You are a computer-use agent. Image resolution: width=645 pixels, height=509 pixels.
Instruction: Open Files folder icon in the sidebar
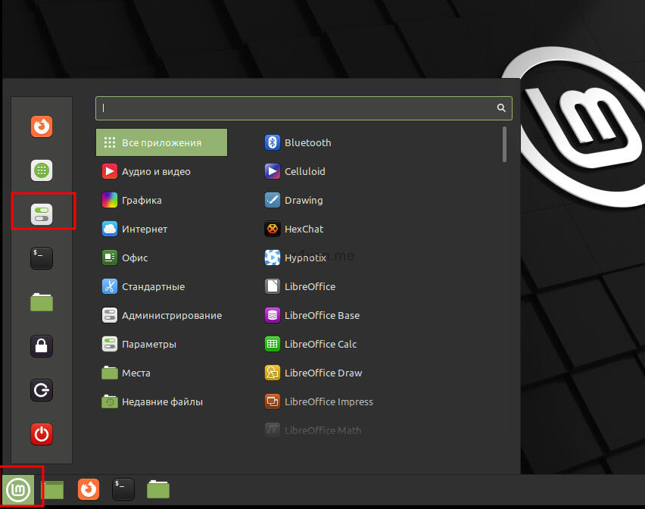coord(42,302)
